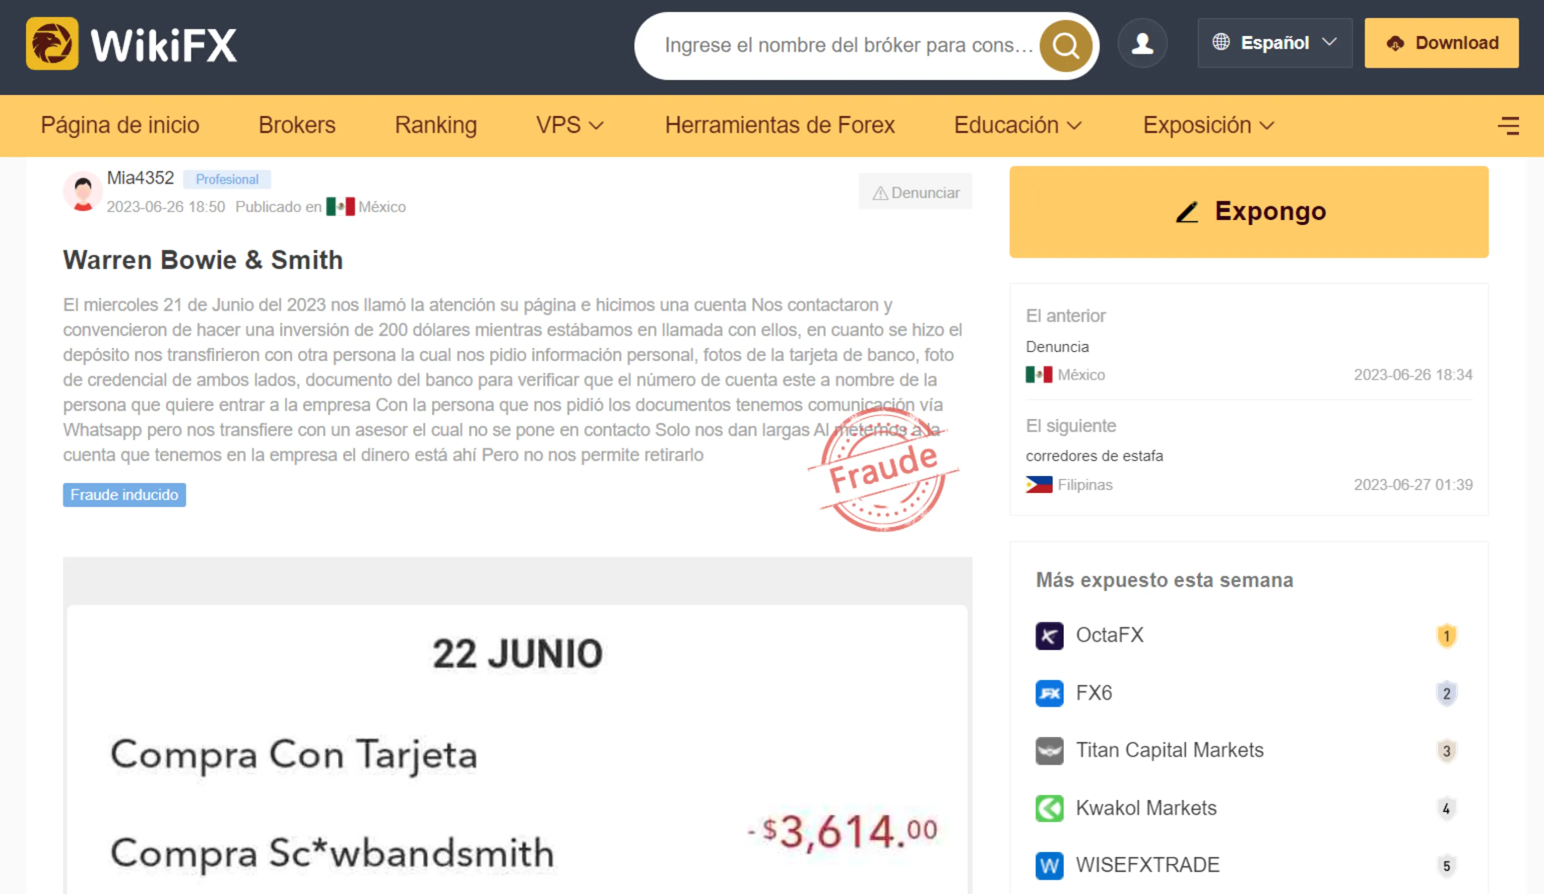Click the date 2023-06-26 18:34
Screen dimensions: 1544x894
1413,375
